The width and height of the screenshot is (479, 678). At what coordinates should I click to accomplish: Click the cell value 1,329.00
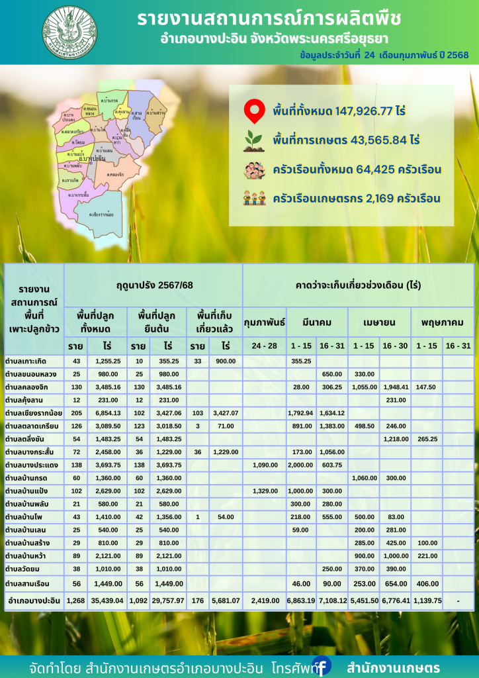[265, 491]
